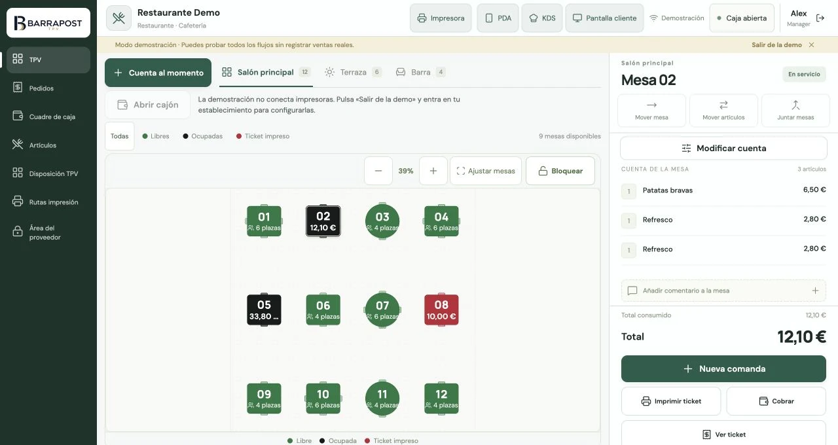
Task: Select Mover mesa action
Action: coord(652,110)
